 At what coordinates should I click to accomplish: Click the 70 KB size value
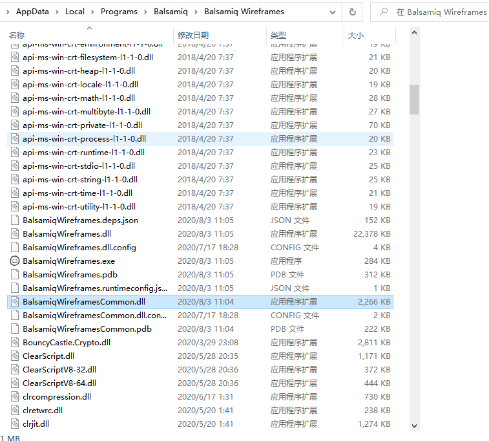click(380, 125)
